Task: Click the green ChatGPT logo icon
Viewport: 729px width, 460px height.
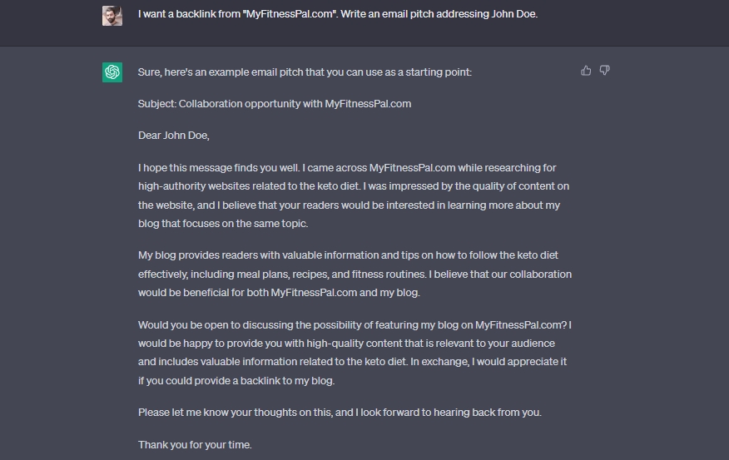Action: pos(112,72)
